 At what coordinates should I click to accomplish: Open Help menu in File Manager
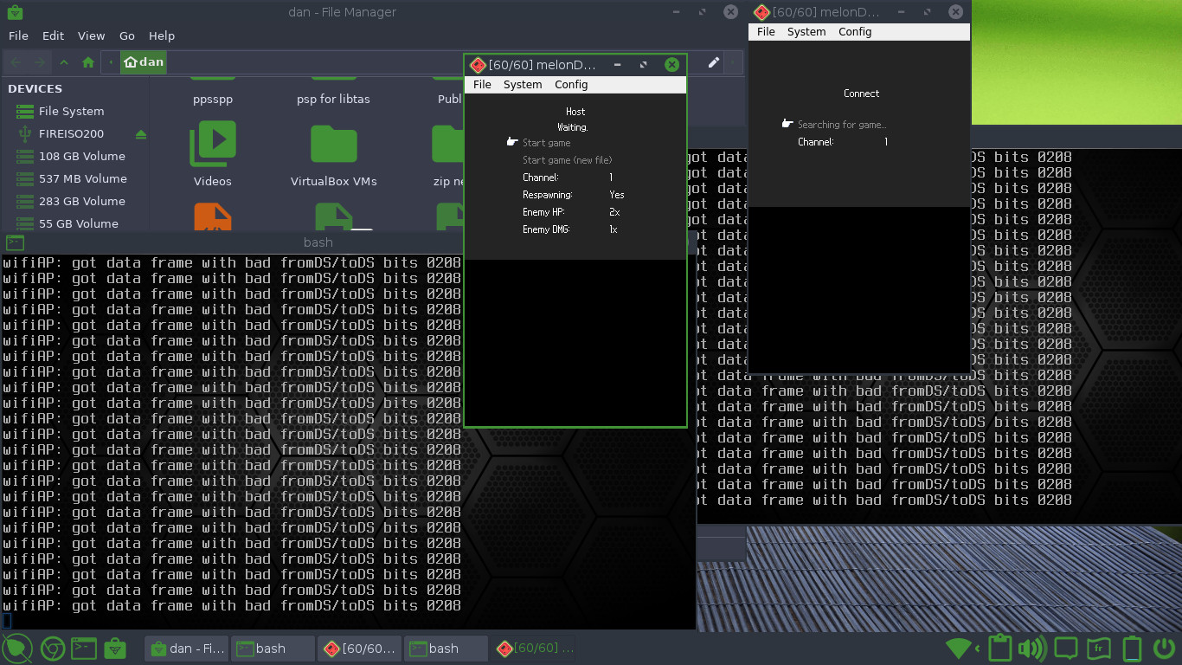pos(162,36)
